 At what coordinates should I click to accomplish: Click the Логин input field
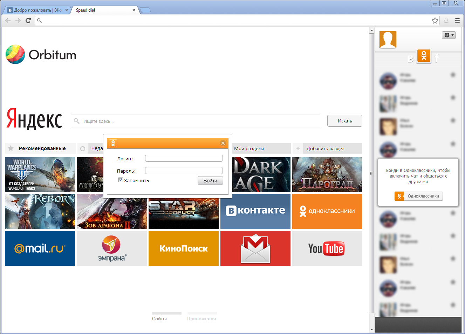tap(184, 158)
